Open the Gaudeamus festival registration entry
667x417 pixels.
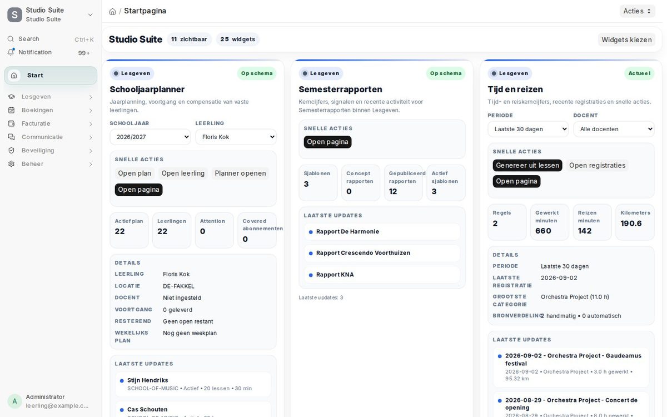click(x=571, y=367)
